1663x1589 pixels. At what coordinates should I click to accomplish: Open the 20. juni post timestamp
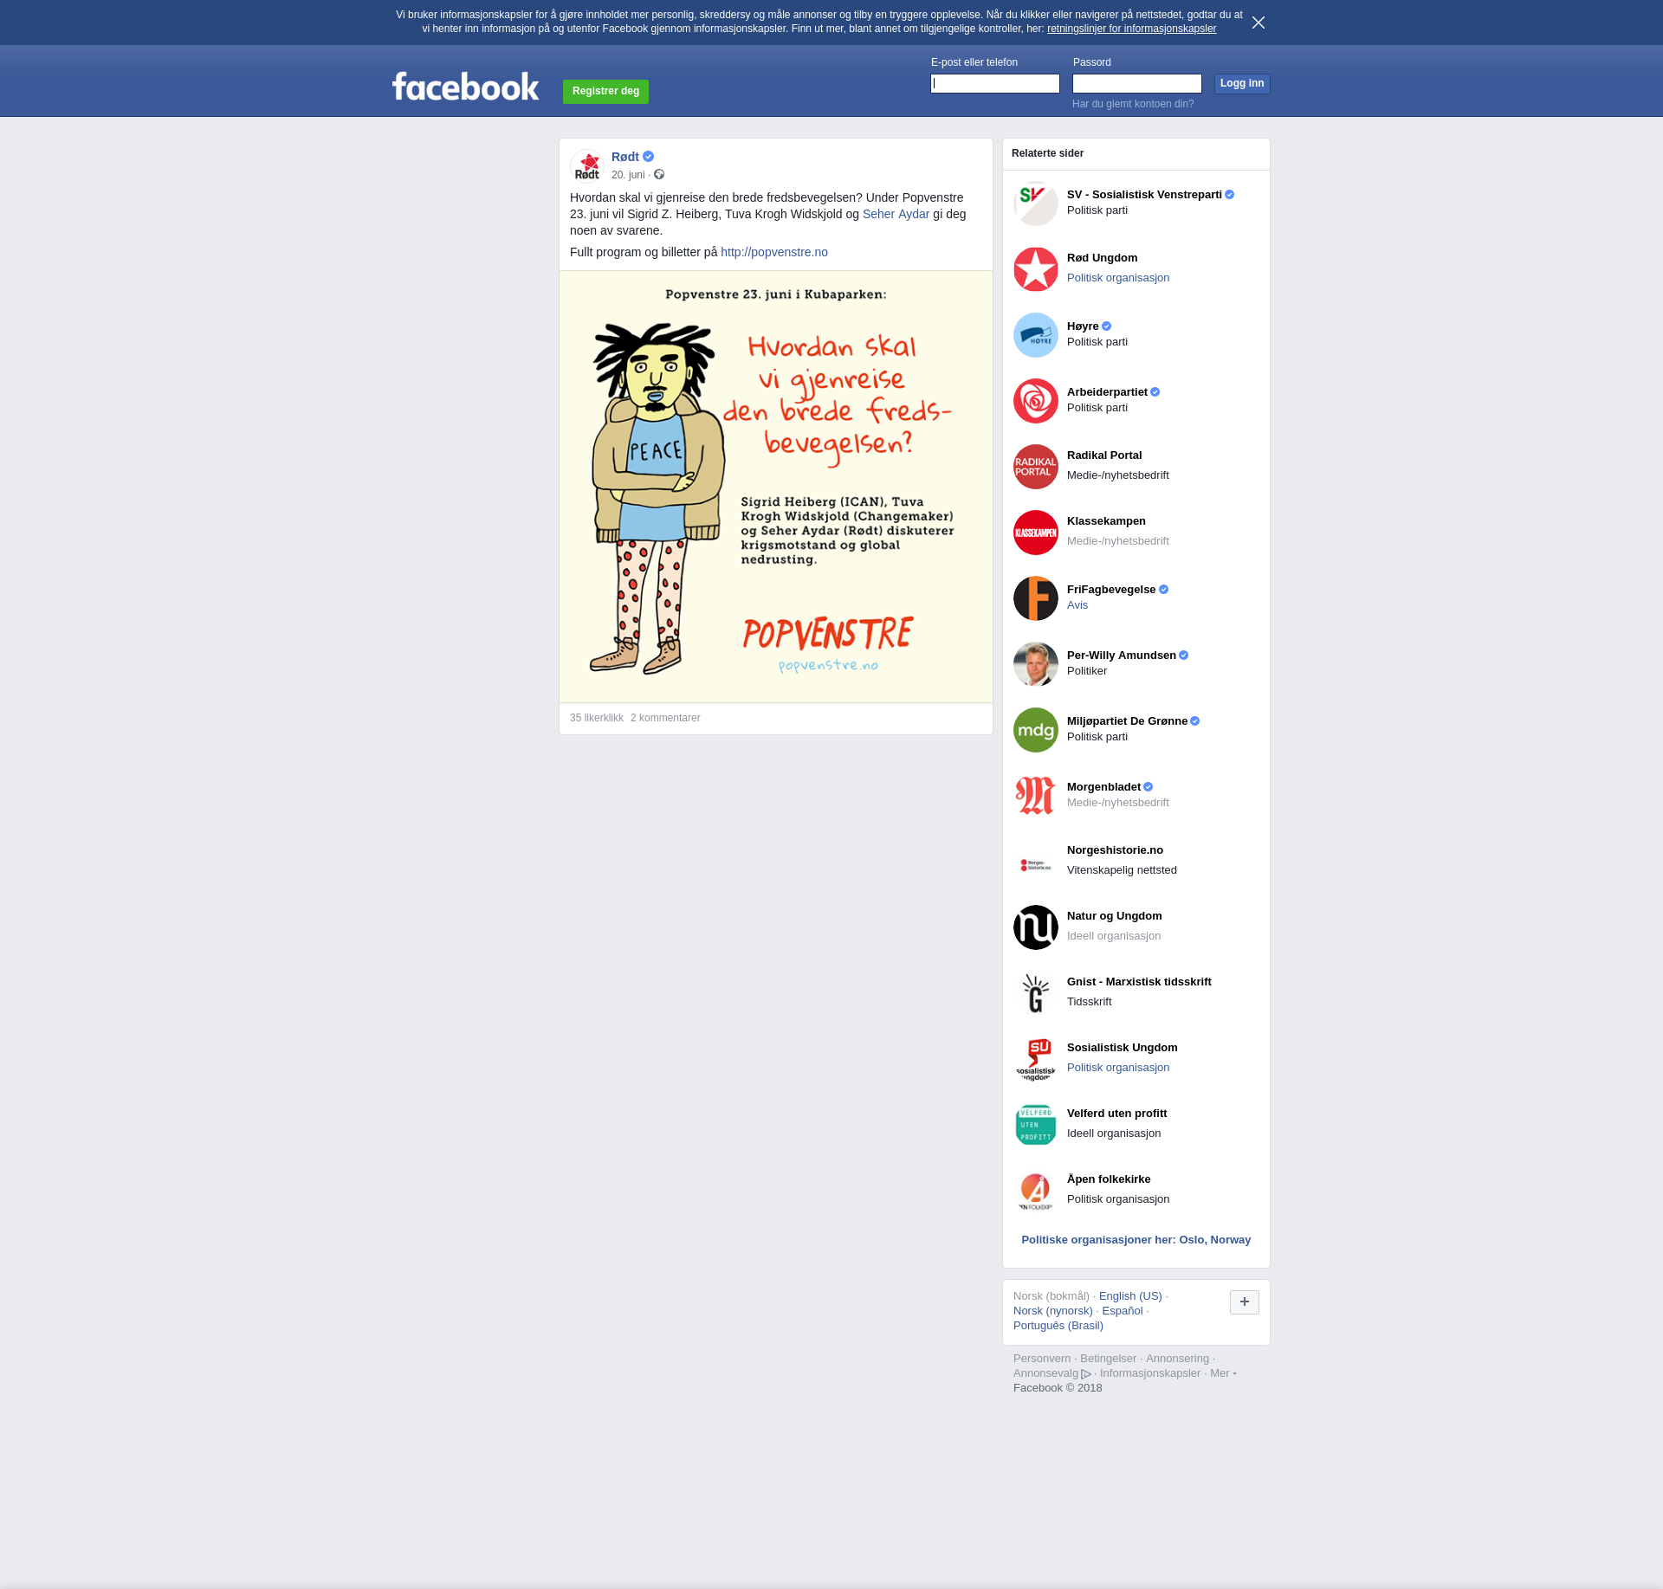[x=628, y=175]
